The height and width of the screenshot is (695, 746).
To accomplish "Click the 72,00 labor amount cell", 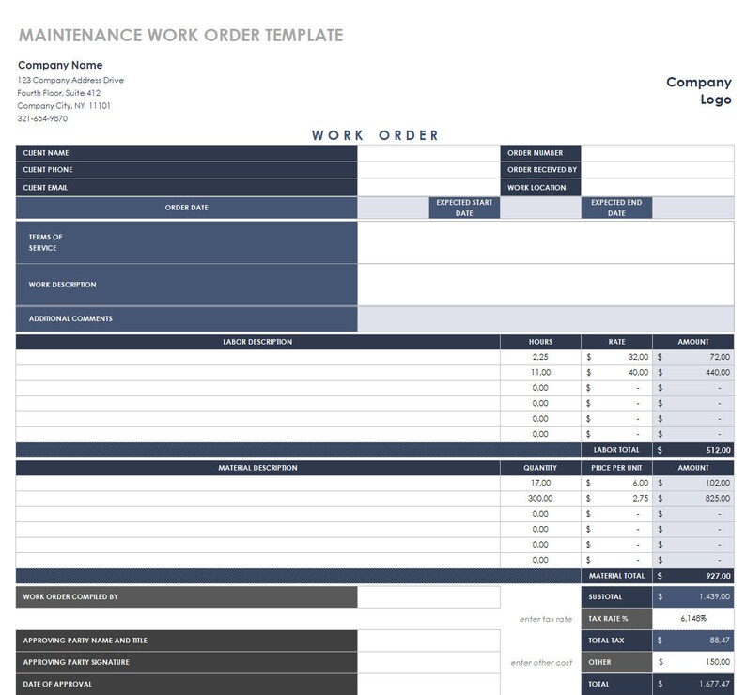I will [693, 357].
